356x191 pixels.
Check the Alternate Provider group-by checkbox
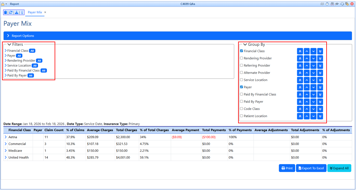click(x=242, y=72)
